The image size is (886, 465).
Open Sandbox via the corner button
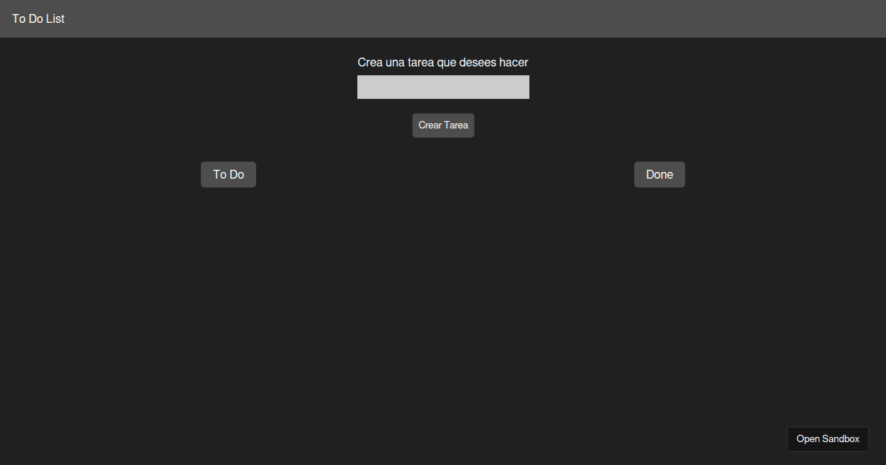tap(828, 438)
